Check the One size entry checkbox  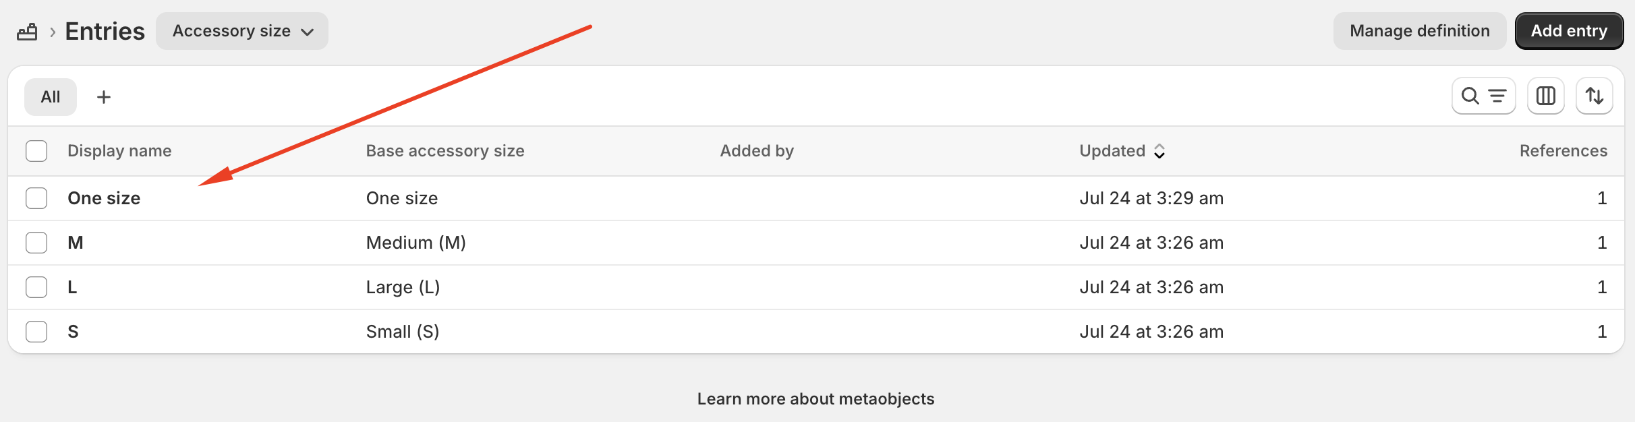pyautogui.click(x=36, y=198)
